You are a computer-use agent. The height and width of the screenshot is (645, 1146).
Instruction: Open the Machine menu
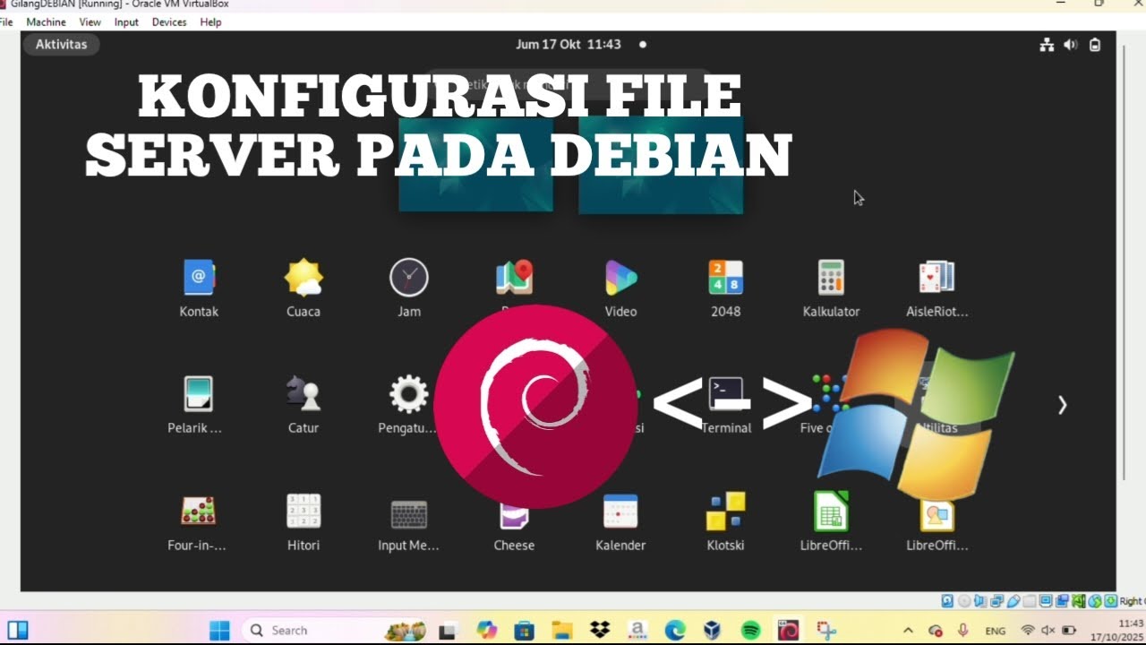click(x=46, y=21)
